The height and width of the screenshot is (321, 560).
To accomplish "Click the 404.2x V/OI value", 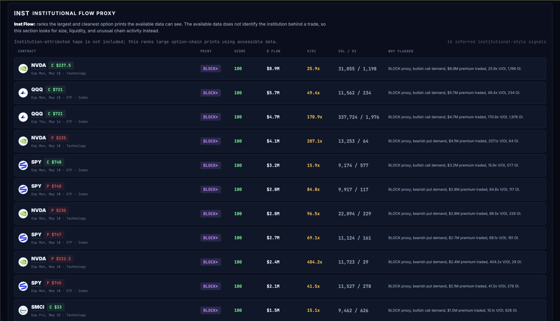I will pos(315,262).
